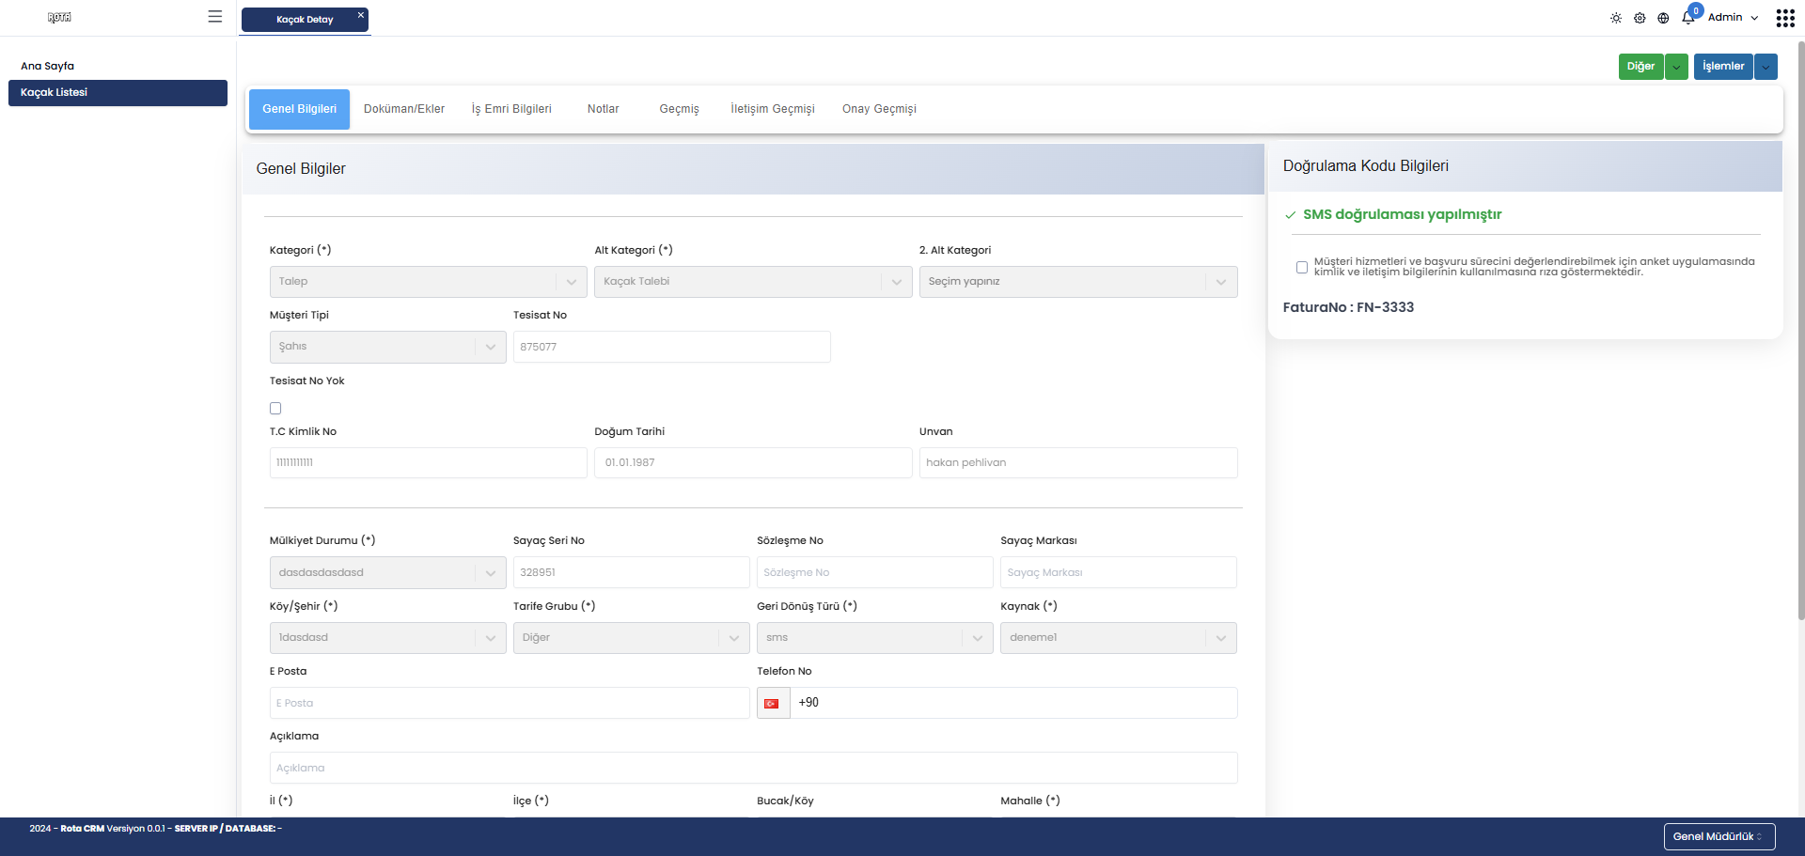Open Kaçak Listesi in the sidebar
This screenshot has height=856, width=1805.
118,92
